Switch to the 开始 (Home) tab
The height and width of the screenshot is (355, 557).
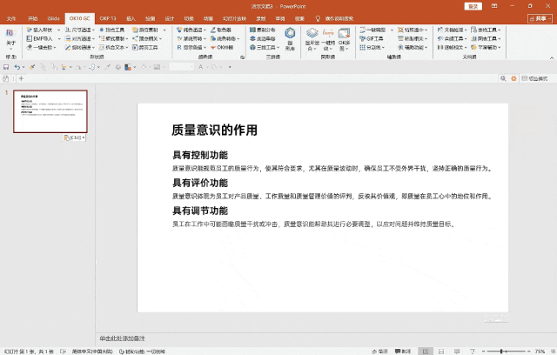tap(33, 18)
